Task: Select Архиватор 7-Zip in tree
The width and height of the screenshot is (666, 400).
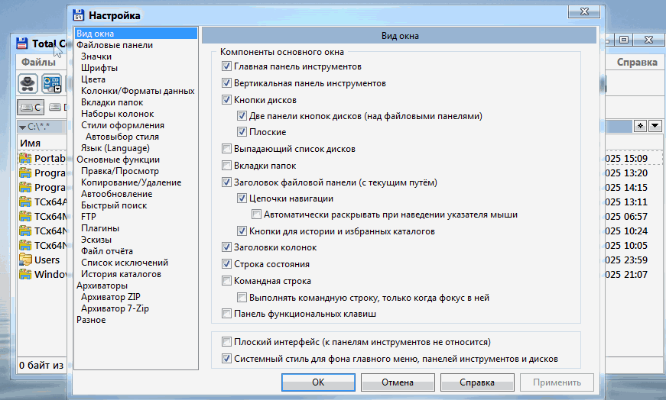Action: (115, 308)
